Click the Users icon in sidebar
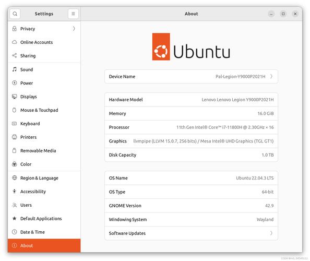This screenshot has width=310, height=261. point(15,205)
